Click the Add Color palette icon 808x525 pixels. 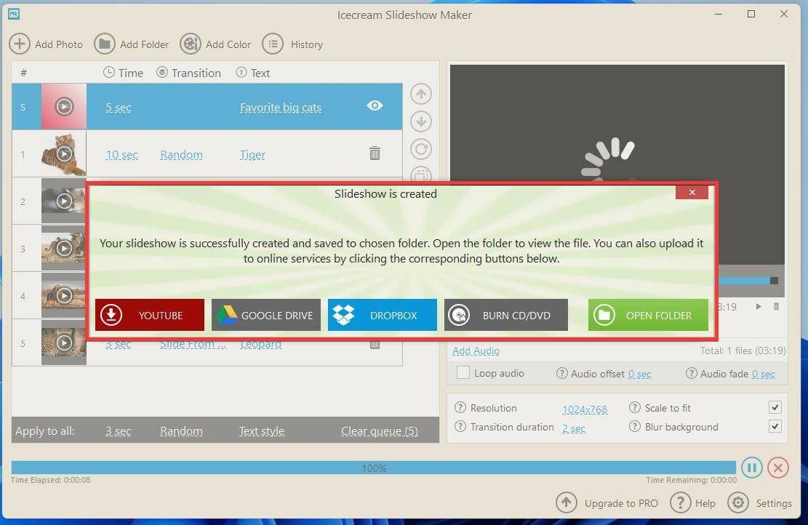point(190,44)
